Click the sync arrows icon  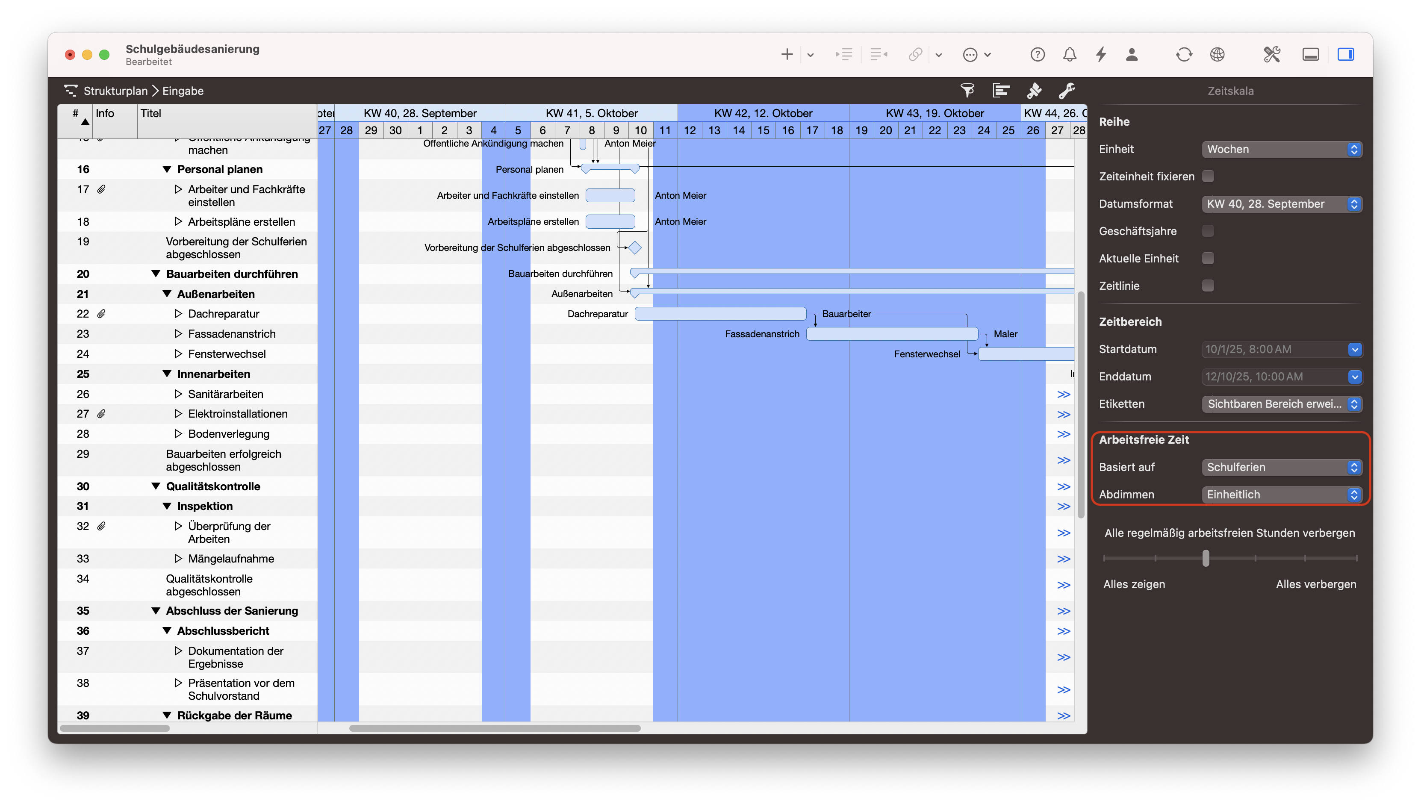pos(1183,54)
